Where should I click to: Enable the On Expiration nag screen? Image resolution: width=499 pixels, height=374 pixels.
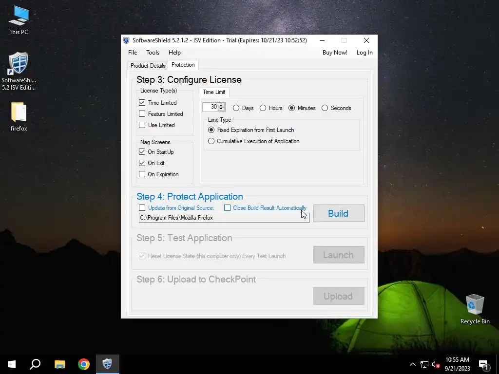click(x=142, y=174)
